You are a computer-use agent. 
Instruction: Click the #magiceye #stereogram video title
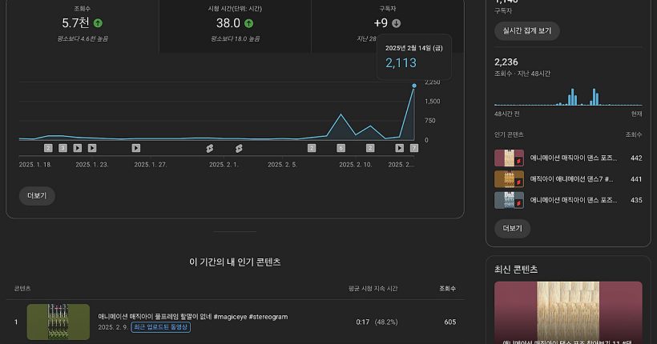tap(192, 317)
